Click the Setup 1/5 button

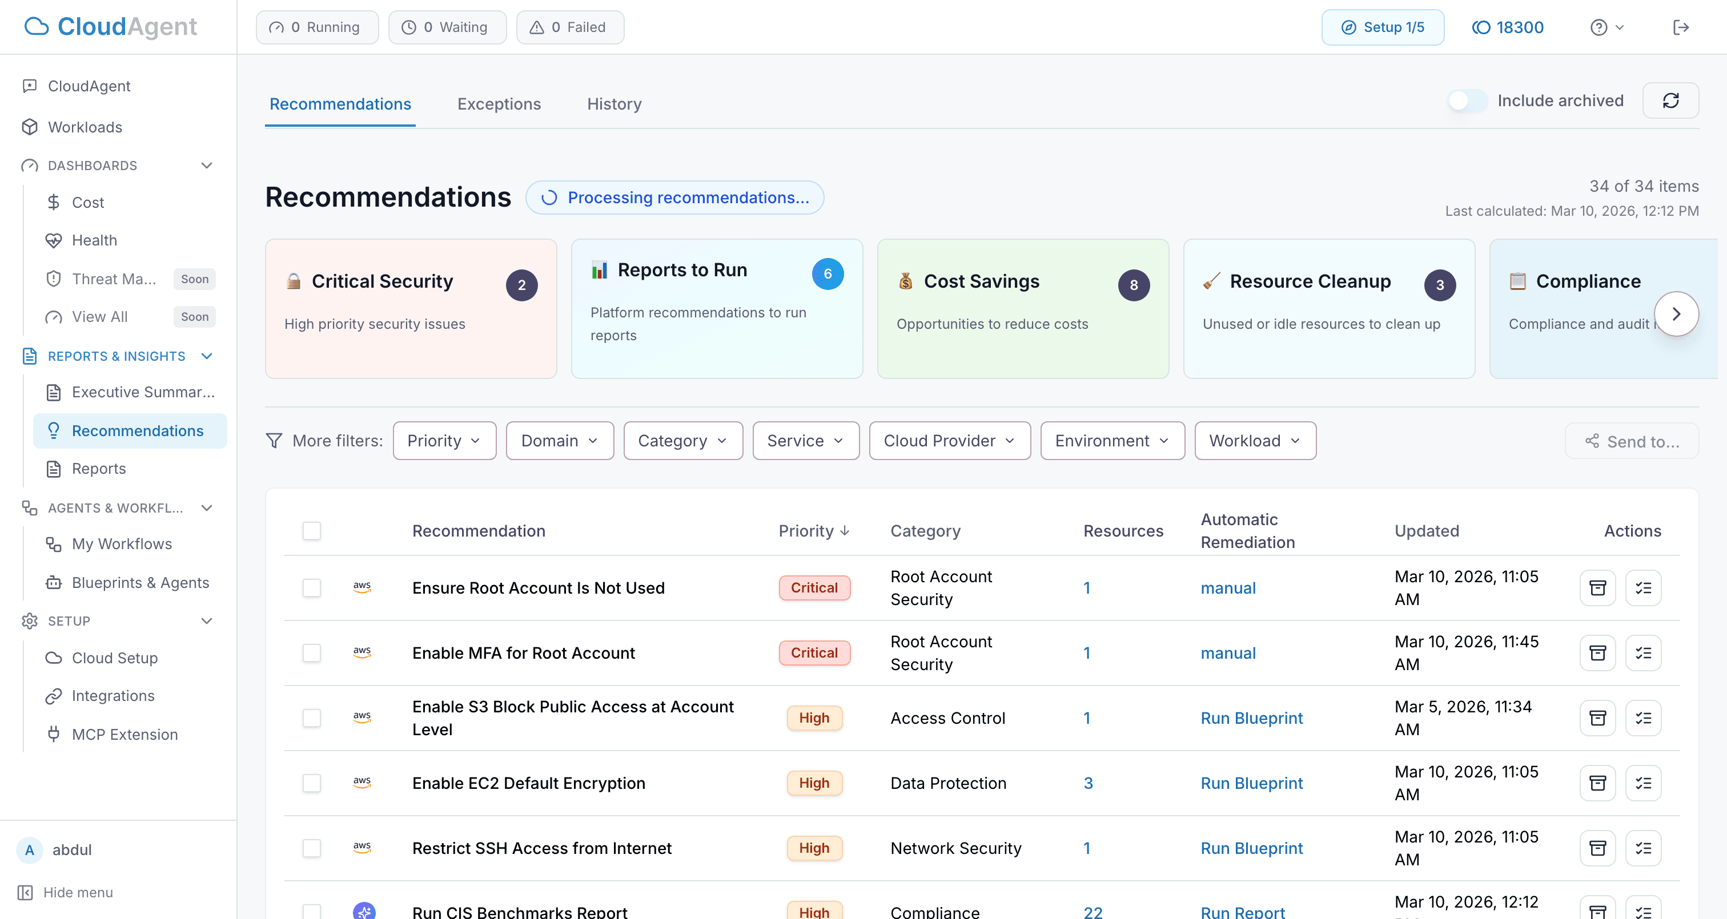click(x=1383, y=27)
